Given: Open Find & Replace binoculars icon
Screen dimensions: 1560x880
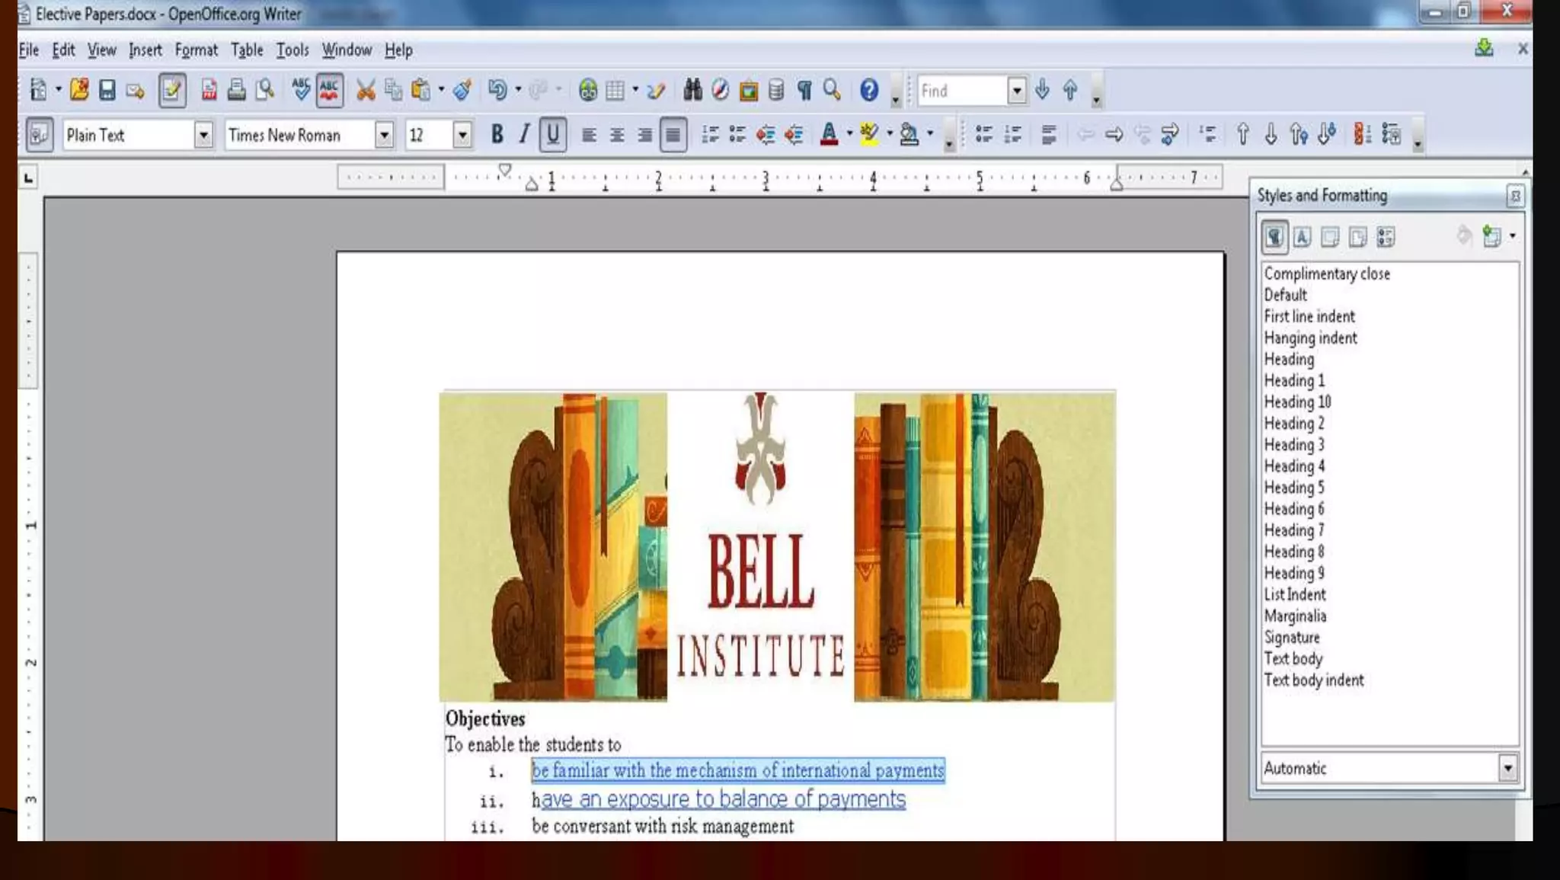Looking at the screenshot, I should pyautogui.click(x=692, y=91).
